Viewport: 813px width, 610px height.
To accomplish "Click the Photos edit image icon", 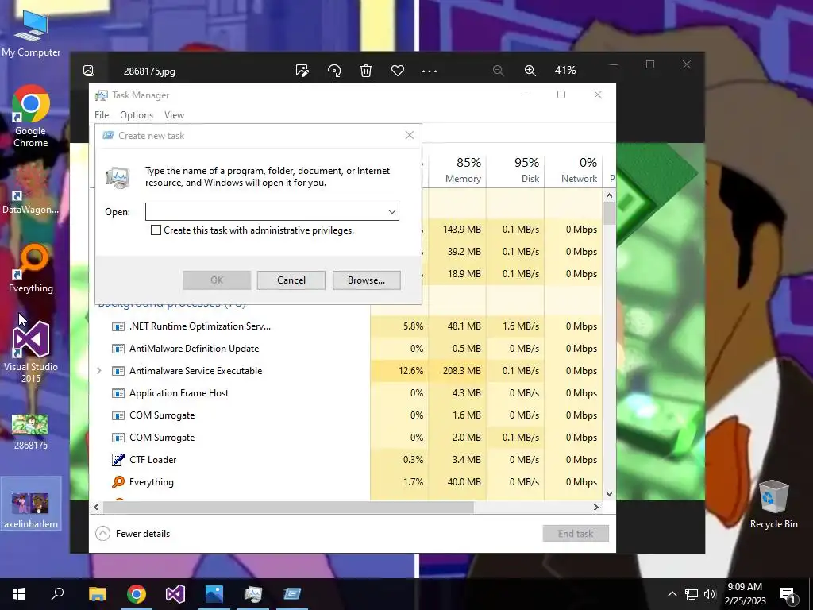I will (x=302, y=70).
